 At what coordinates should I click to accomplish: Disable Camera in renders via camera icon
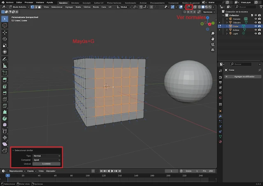coord(259,19)
